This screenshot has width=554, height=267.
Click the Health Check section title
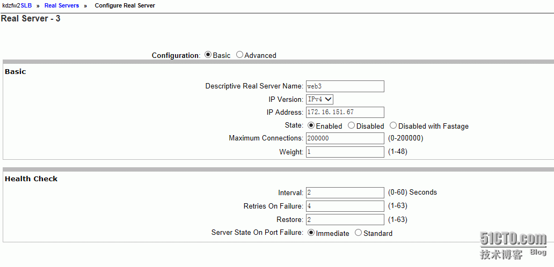pos(31,179)
